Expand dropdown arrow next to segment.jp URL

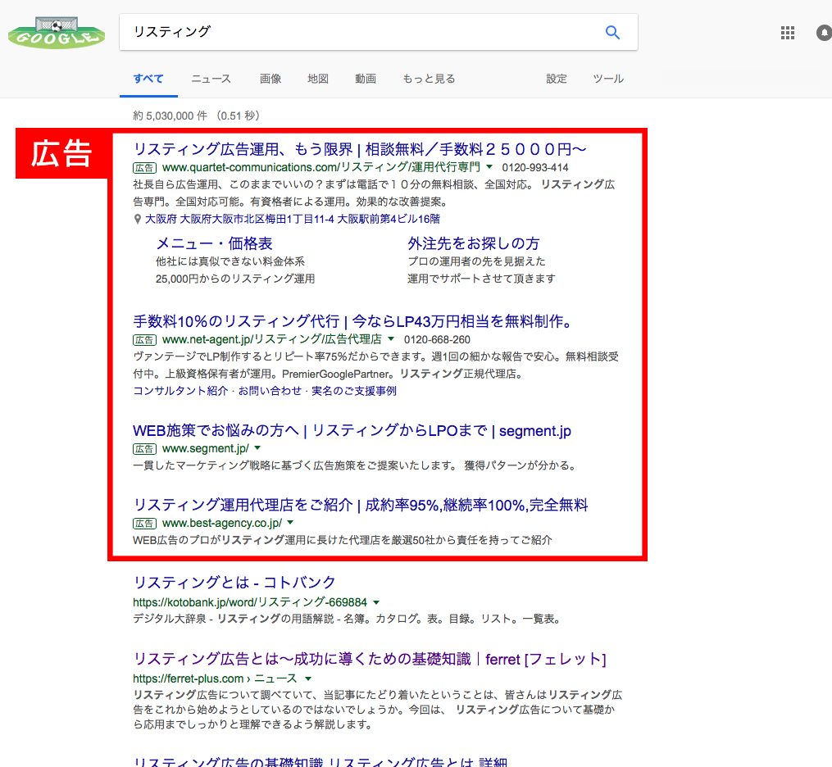(257, 448)
